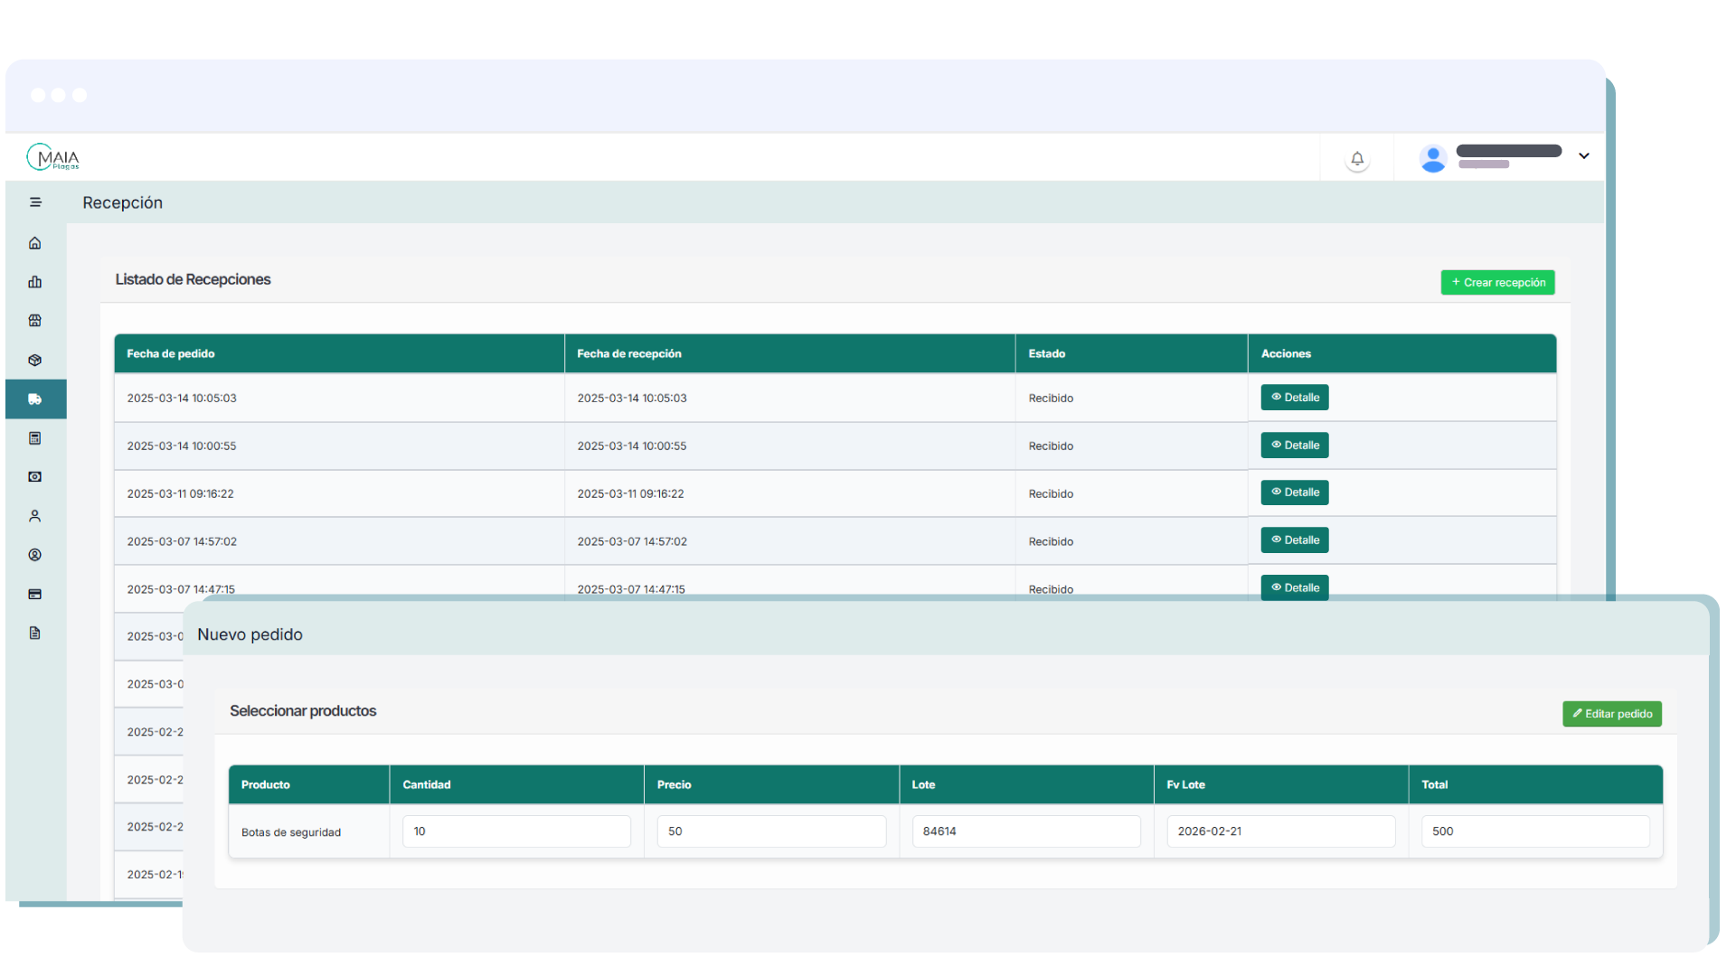Select the truck reception sidebar icon
Viewport: 1736px width, 976px height.
[x=35, y=399]
